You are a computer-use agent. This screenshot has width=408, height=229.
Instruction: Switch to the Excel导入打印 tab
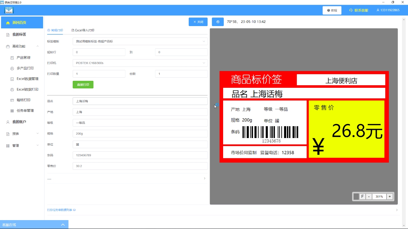coord(83,30)
